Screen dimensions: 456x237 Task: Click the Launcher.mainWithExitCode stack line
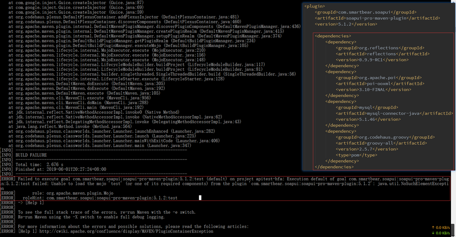(x=114, y=141)
